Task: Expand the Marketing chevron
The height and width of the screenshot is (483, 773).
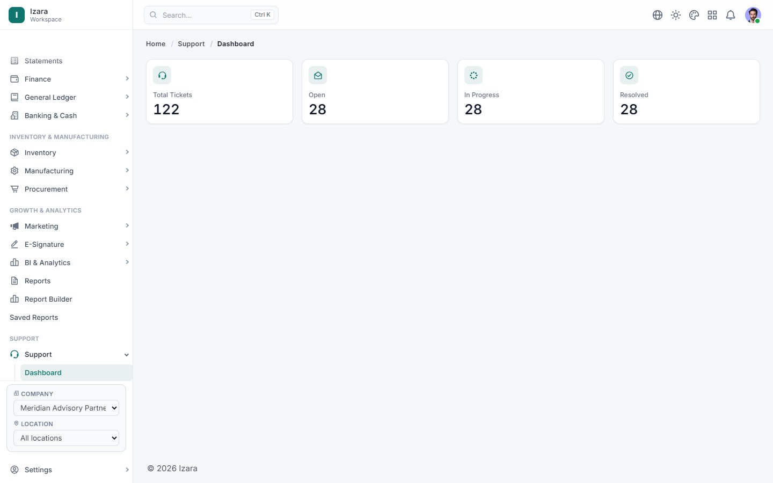Action: tap(127, 226)
